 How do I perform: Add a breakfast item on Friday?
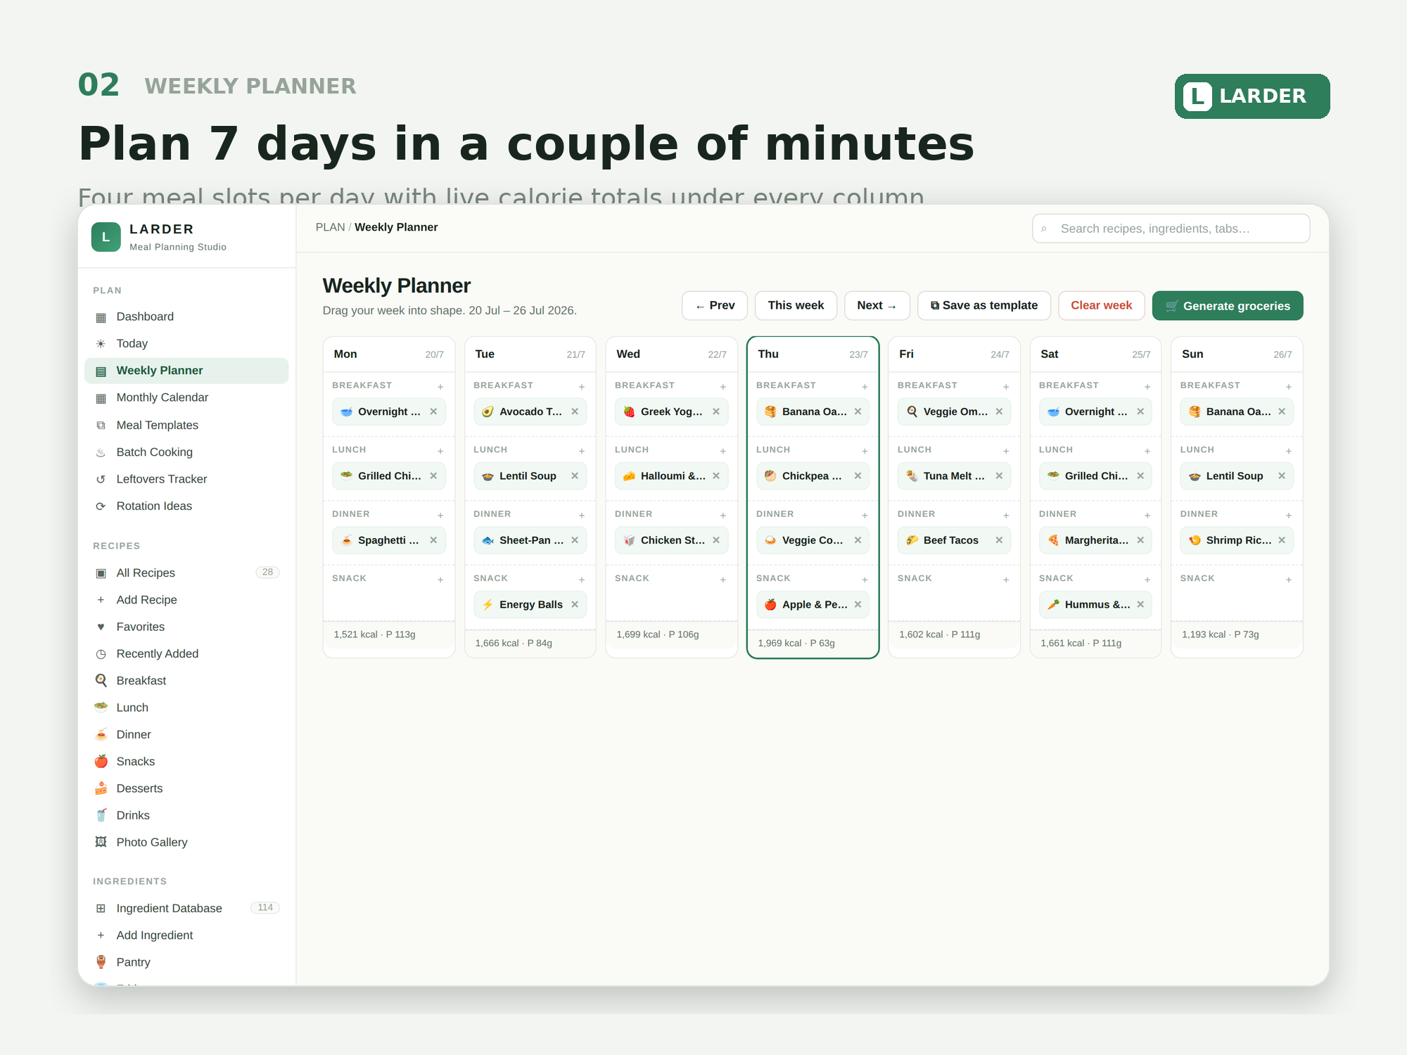click(1006, 387)
